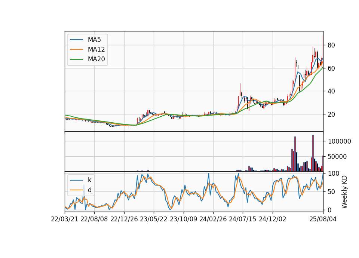This screenshot has height=258, width=359.
Task: Click the 23/05/22 date label
Action: pyautogui.click(x=154, y=219)
